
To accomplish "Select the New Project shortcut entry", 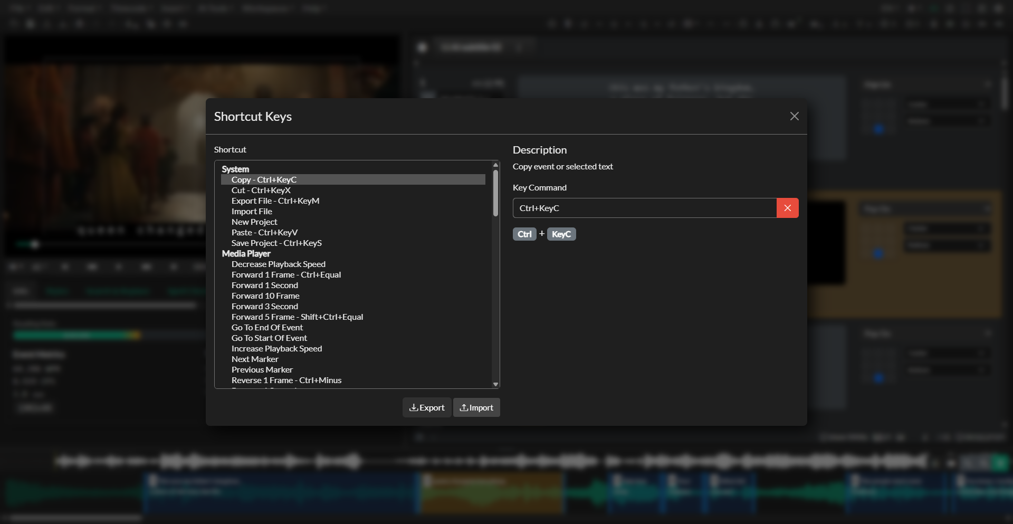I will coord(254,222).
